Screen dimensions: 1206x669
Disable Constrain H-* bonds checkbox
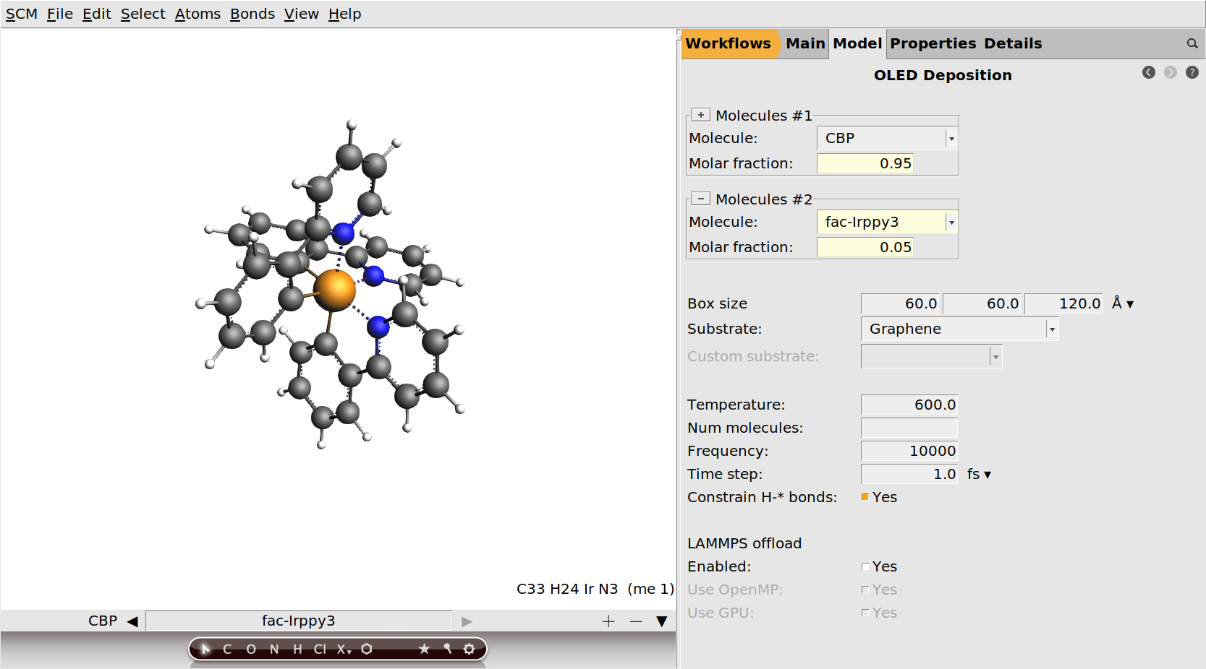tap(865, 497)
